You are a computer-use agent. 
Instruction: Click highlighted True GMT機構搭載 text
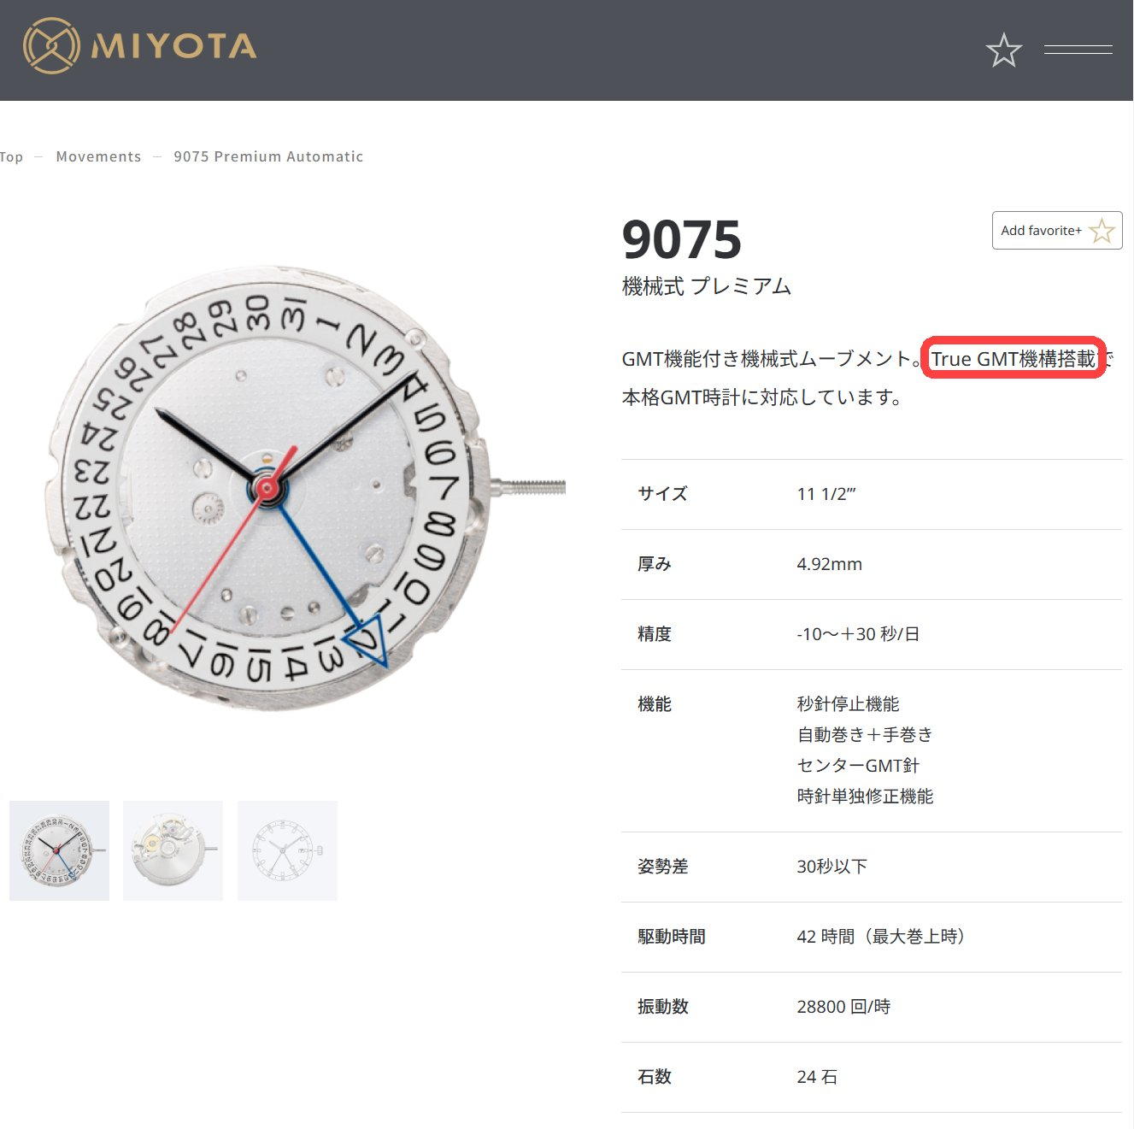pyautogui.click(x=1014, y=359)
